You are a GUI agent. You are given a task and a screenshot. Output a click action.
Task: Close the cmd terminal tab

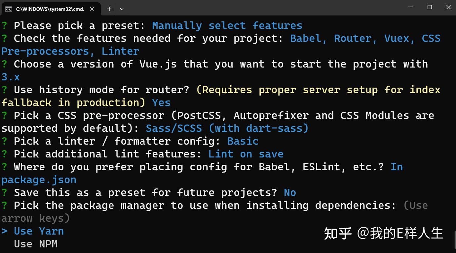pos(92,9)
